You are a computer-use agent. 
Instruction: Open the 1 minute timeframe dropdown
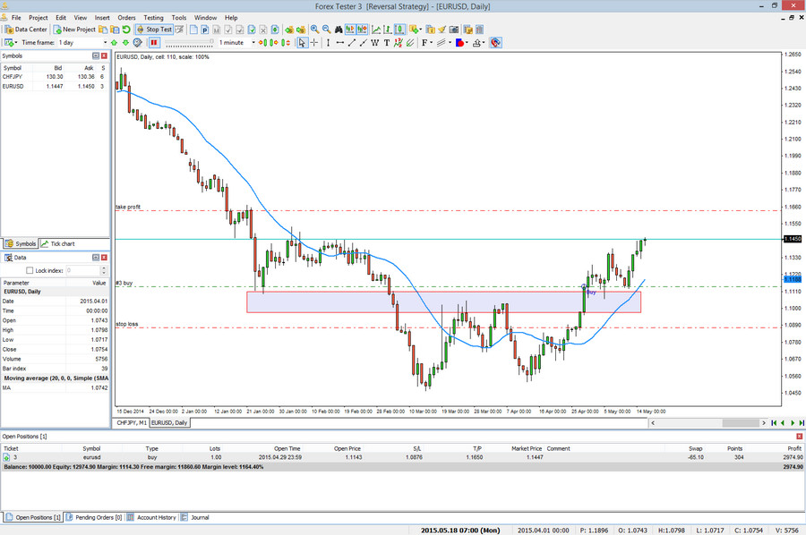253,42
